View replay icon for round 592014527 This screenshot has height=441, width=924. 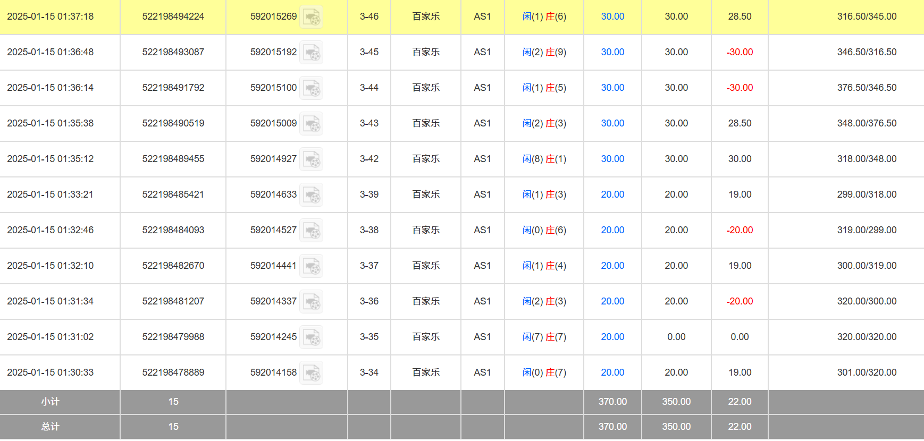tap(311, 231)
